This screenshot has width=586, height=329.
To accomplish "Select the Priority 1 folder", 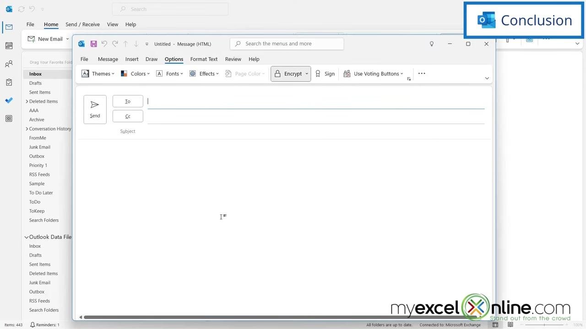I will [38, 165].
